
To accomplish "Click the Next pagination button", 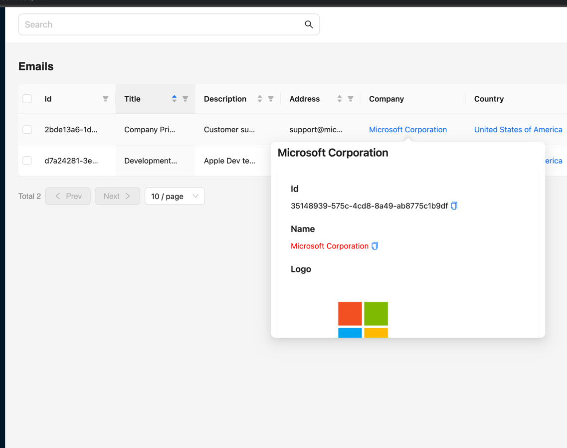I will tap(117, 196).
